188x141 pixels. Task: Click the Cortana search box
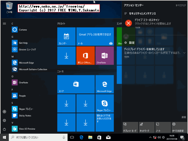(x=38, y=137)
